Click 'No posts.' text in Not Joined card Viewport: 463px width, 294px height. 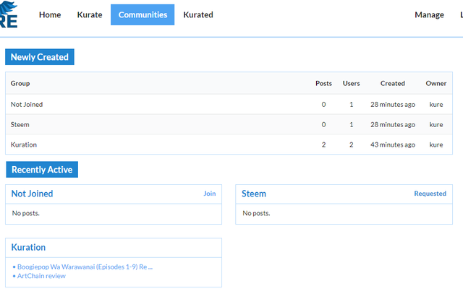(26, 213)
